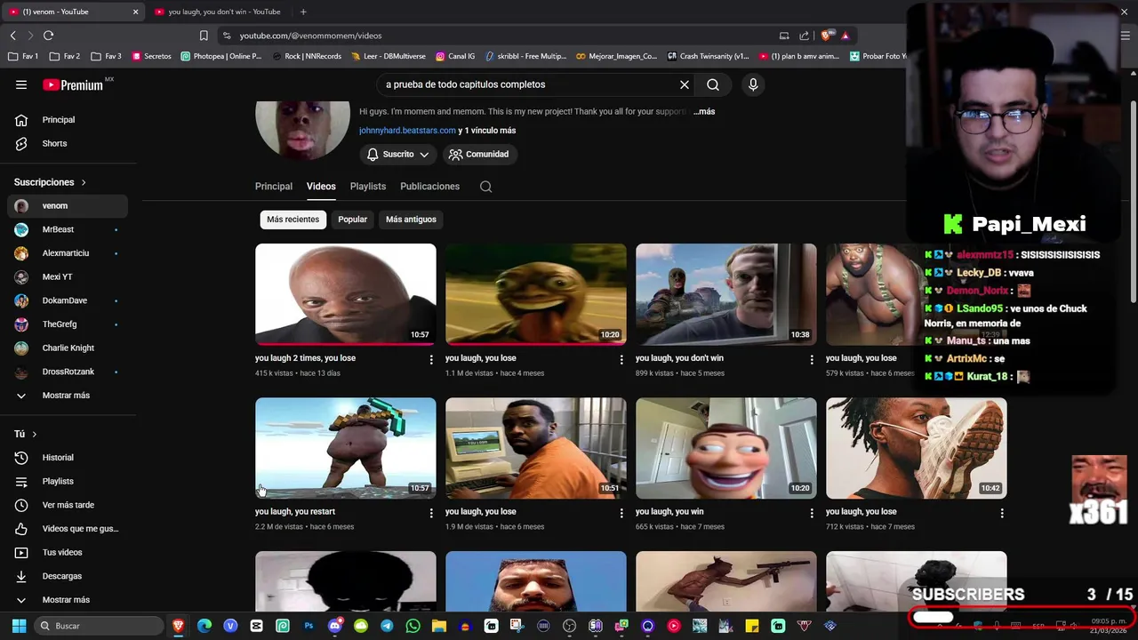Image resolution: width=1138 pixels, height=640 pixels.
Task: Open Suscrito notification dropdown
Action: [x=397, y=155]
